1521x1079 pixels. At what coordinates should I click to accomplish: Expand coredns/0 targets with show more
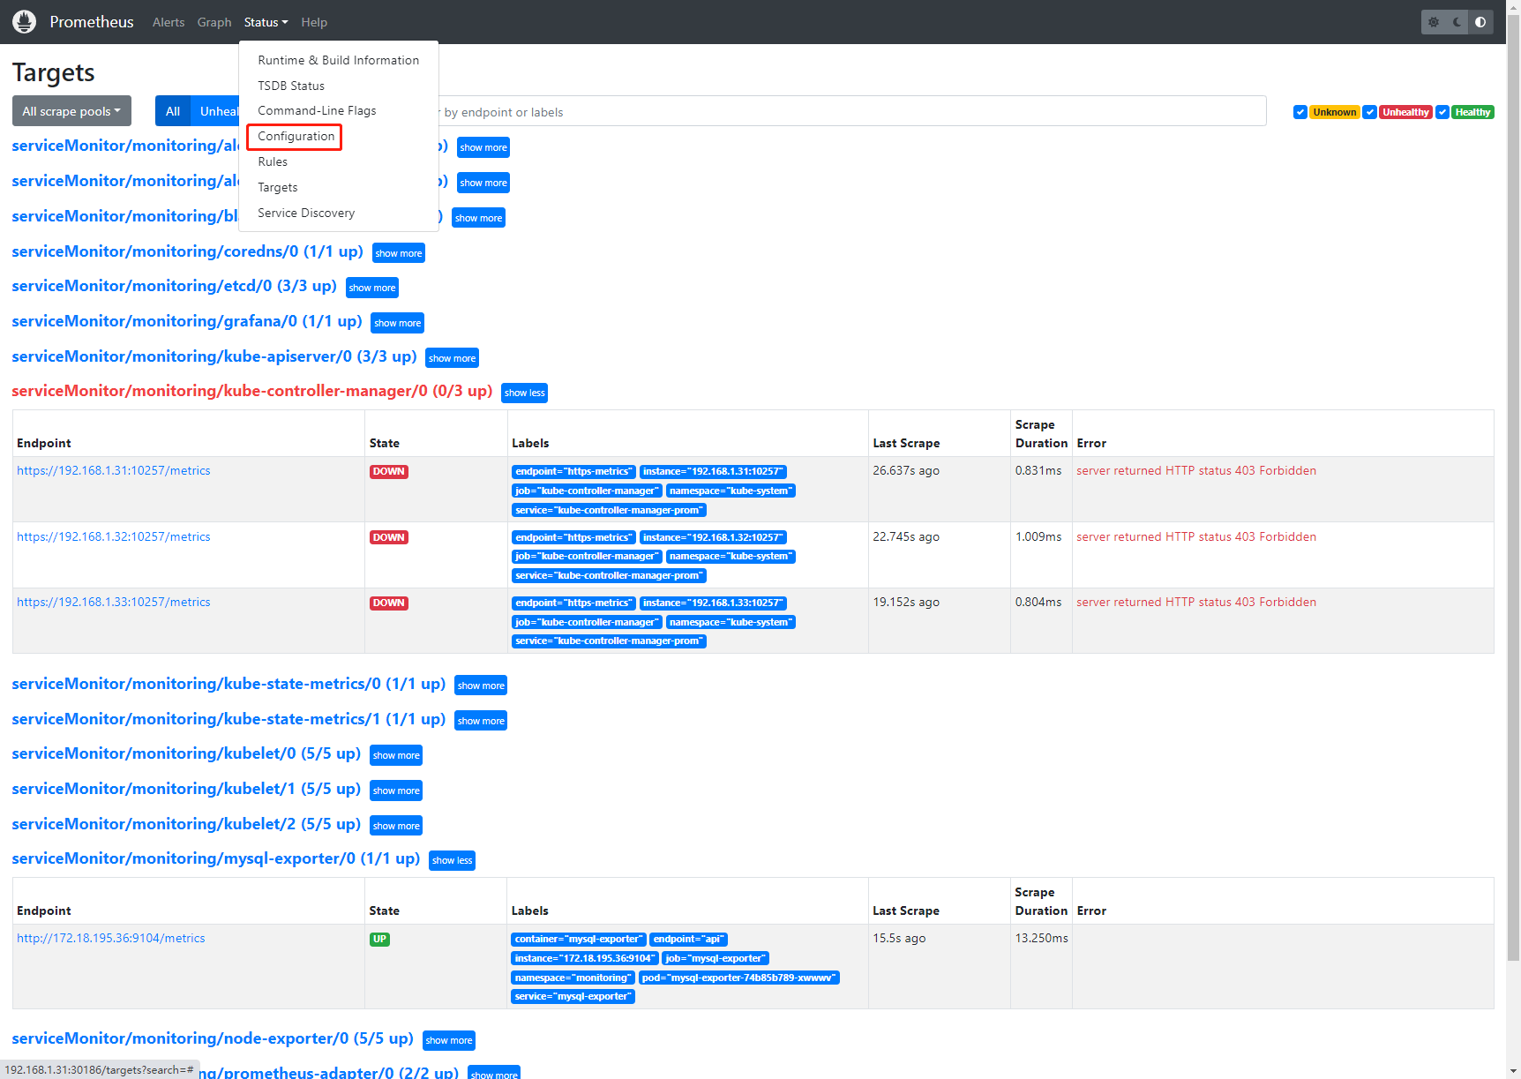click(x=399, y=253)
